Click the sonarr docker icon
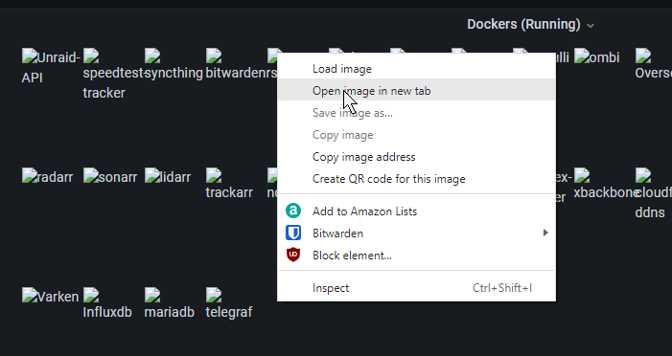This screenshot has width=672, height=356. pyautogui.click(x=91, y=175)
